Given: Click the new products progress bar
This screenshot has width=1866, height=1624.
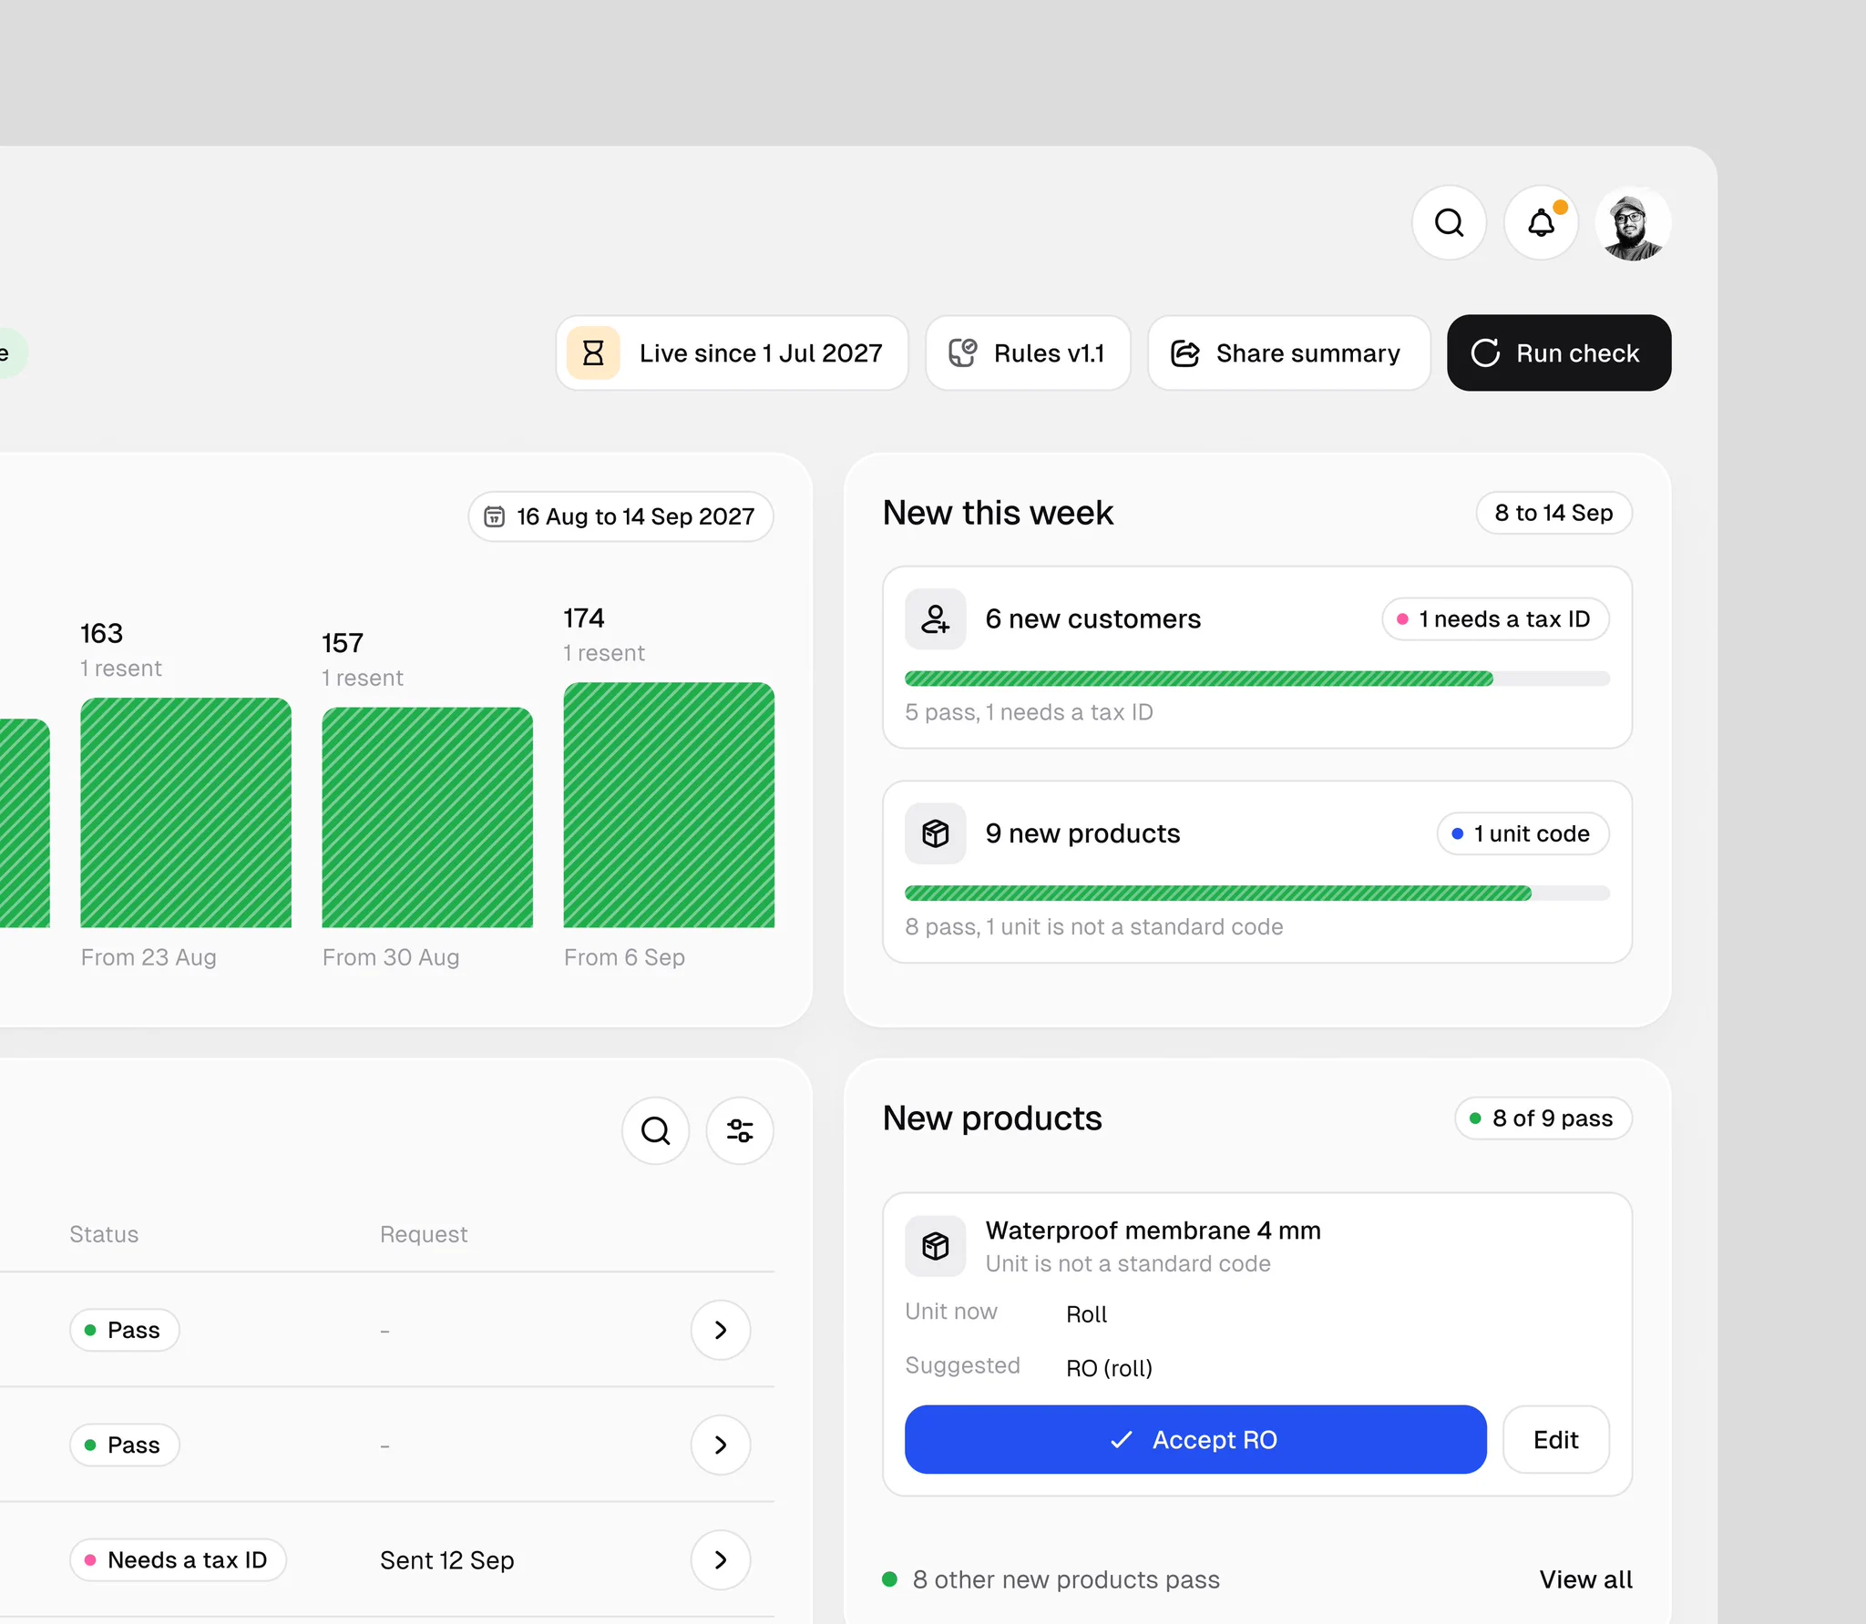Looking at the screenshot, I should 1257,894.
